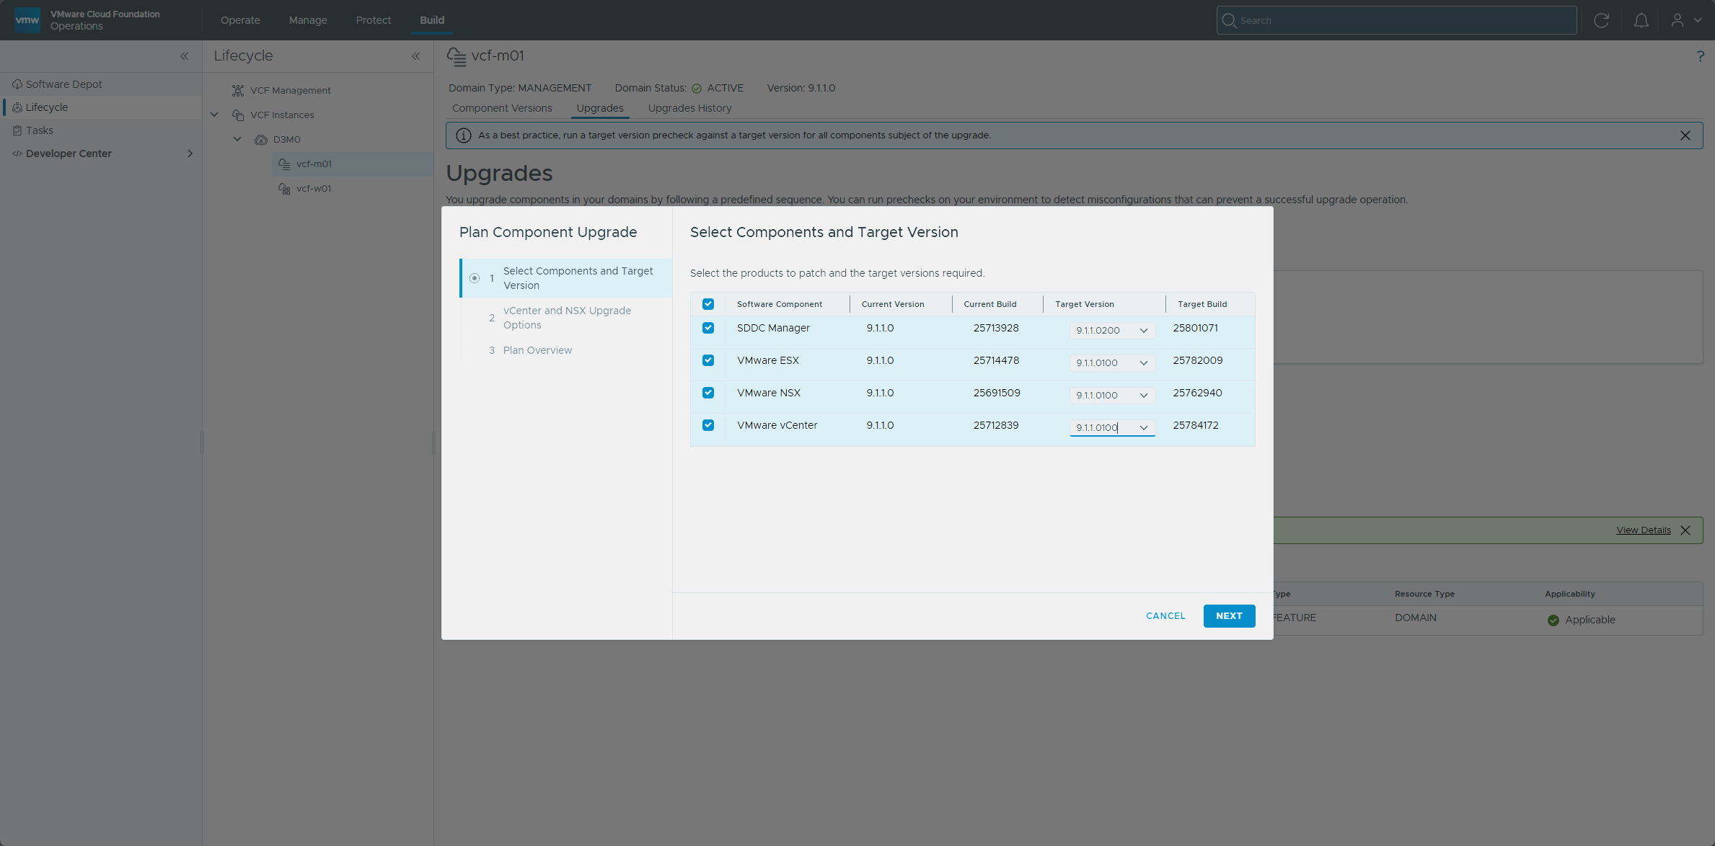Dismiss the best practice info banner
This screenshot has height=846, width=1715.
(1685, 135)
